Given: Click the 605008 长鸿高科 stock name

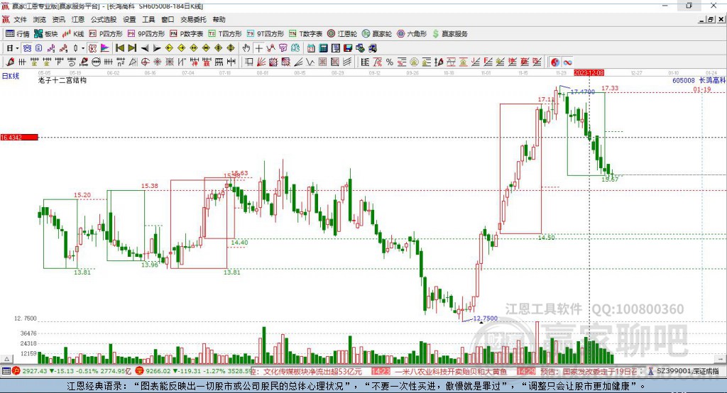Looking at the screenshot, I should click(x=699, y=81).
